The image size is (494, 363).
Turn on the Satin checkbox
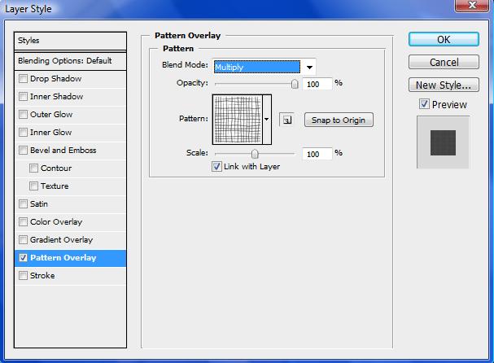(23, 203)
